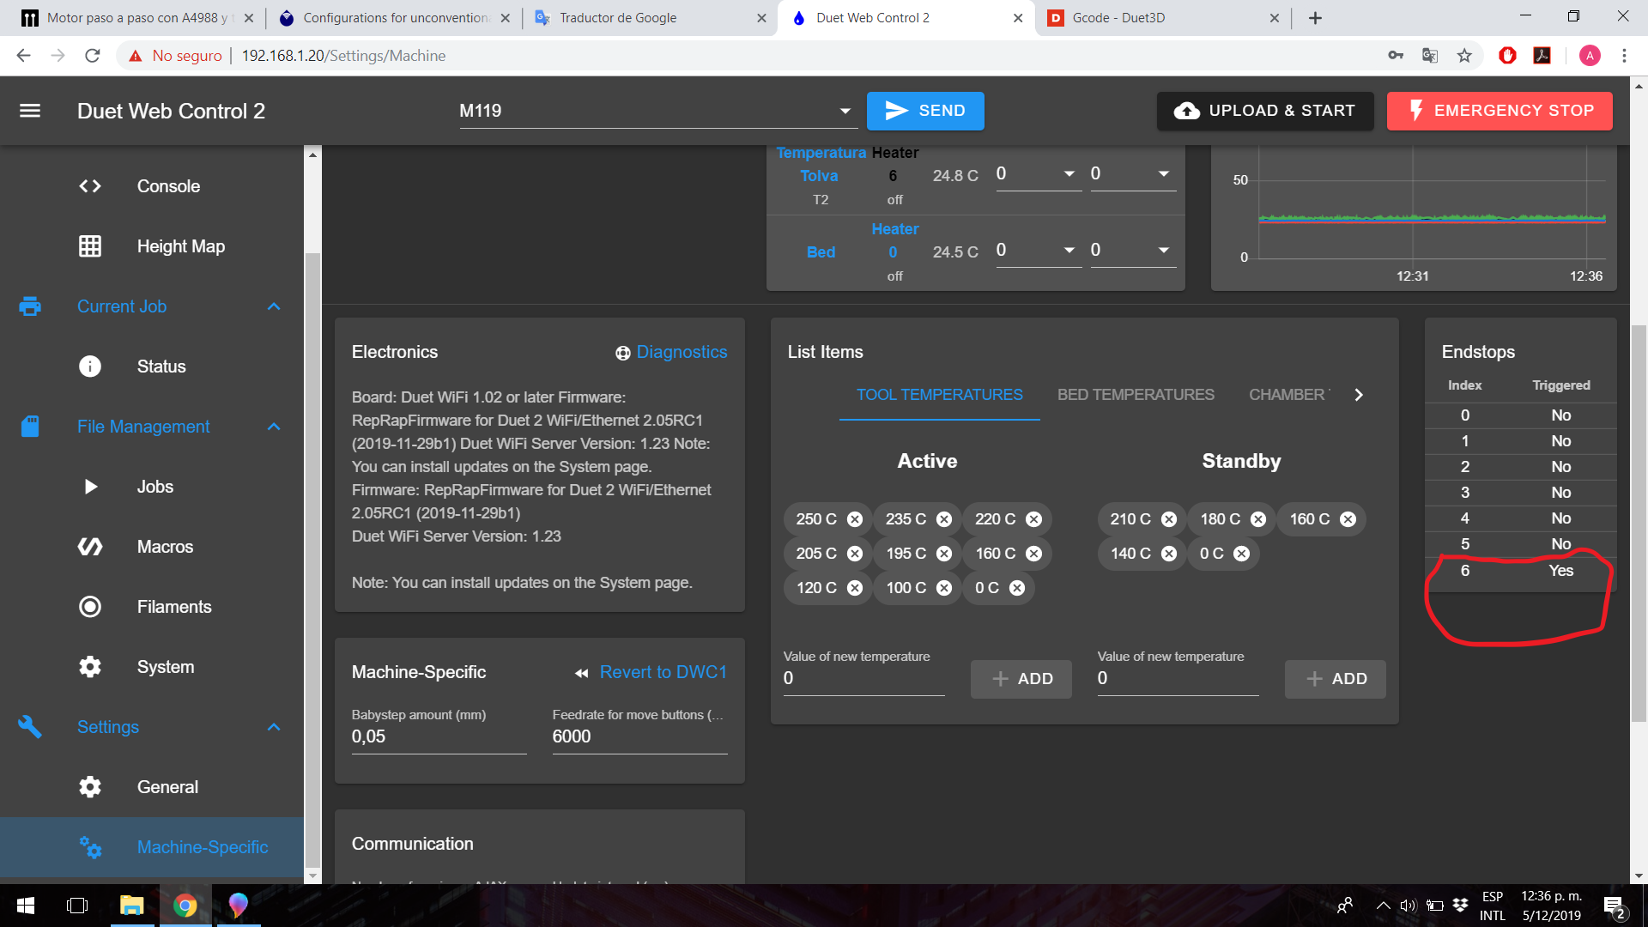Remove the 220 C active chip

(1034, 519)
